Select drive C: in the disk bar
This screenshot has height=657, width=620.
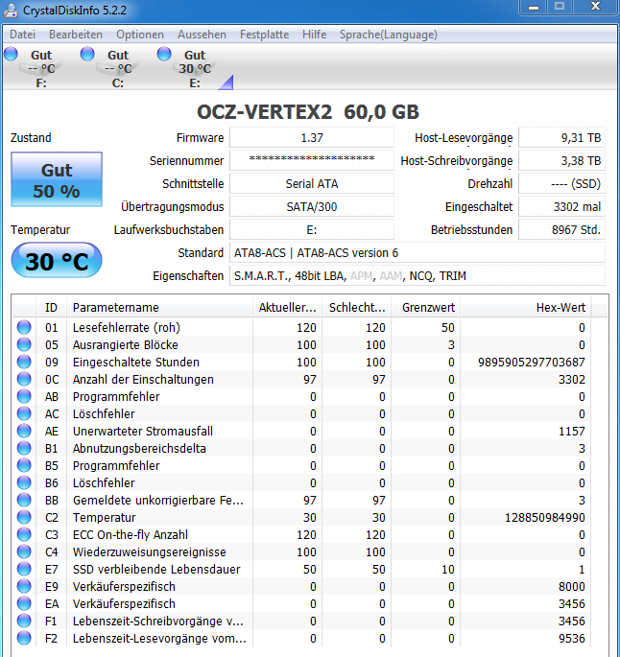(x=118, y=69)
